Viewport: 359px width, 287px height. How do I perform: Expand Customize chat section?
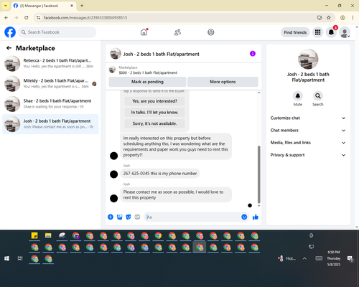tap(308, 118)
